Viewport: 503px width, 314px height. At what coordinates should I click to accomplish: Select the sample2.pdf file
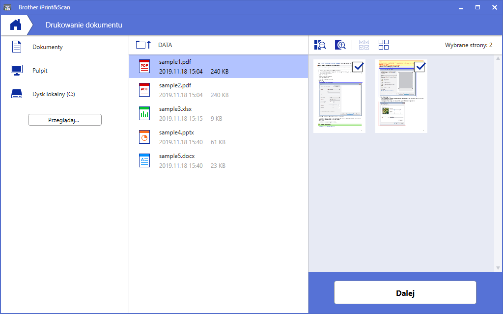219,90
